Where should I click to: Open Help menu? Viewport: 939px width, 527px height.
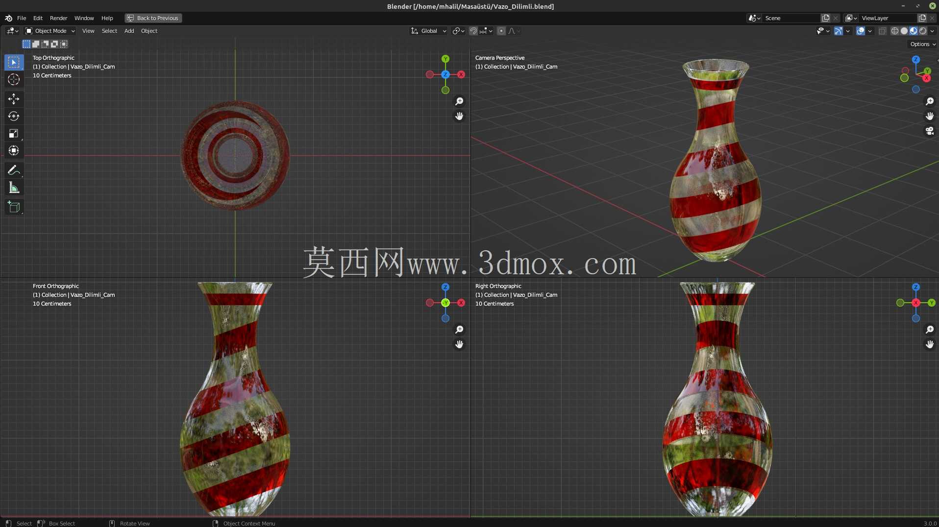click(107, 18)
